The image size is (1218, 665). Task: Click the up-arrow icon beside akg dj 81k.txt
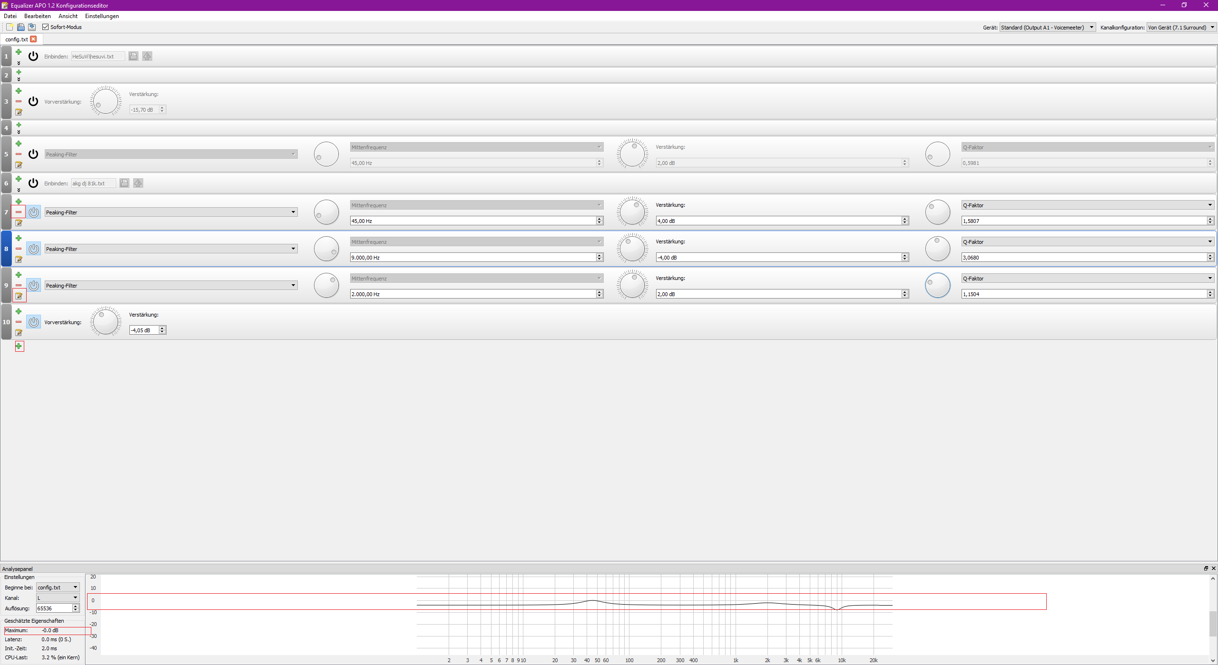point(138,183)
